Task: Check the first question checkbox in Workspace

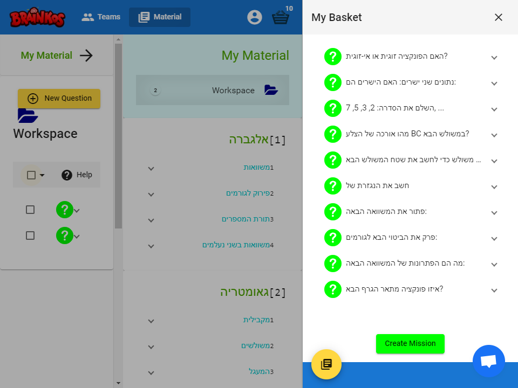Action: pos(30,210)
